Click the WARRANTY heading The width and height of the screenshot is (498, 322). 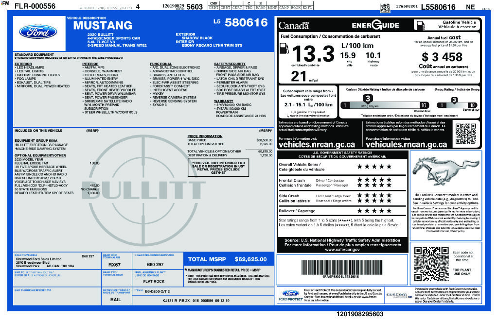tap(224, 101)
